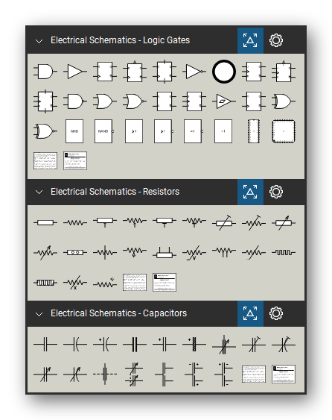The image size is (332, 420).
Task: Select the title-block page thumbnail in Resistors
Action: (165, 282)
